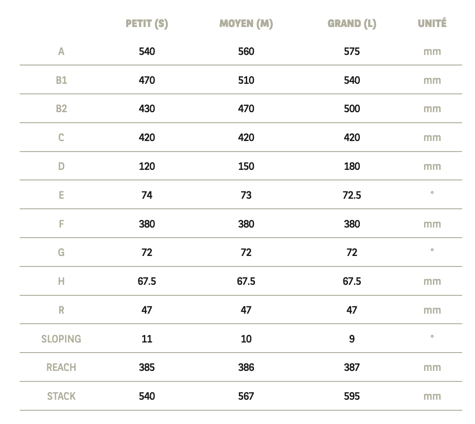475x424 pixels.
Task: Select the SLOPING row label
Action: [61, 339]
